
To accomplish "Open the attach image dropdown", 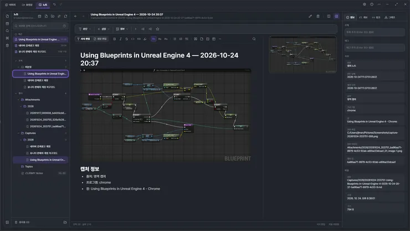I will (x=122, y=29).
